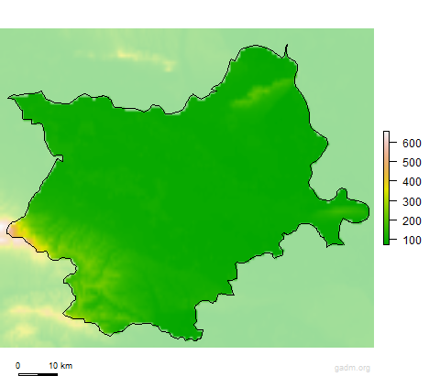Click the gadm.org watermark text
440x376 pixels.
(352, 368)
